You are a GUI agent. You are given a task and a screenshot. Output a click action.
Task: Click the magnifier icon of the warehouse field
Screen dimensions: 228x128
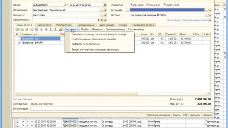pos(209,10)
